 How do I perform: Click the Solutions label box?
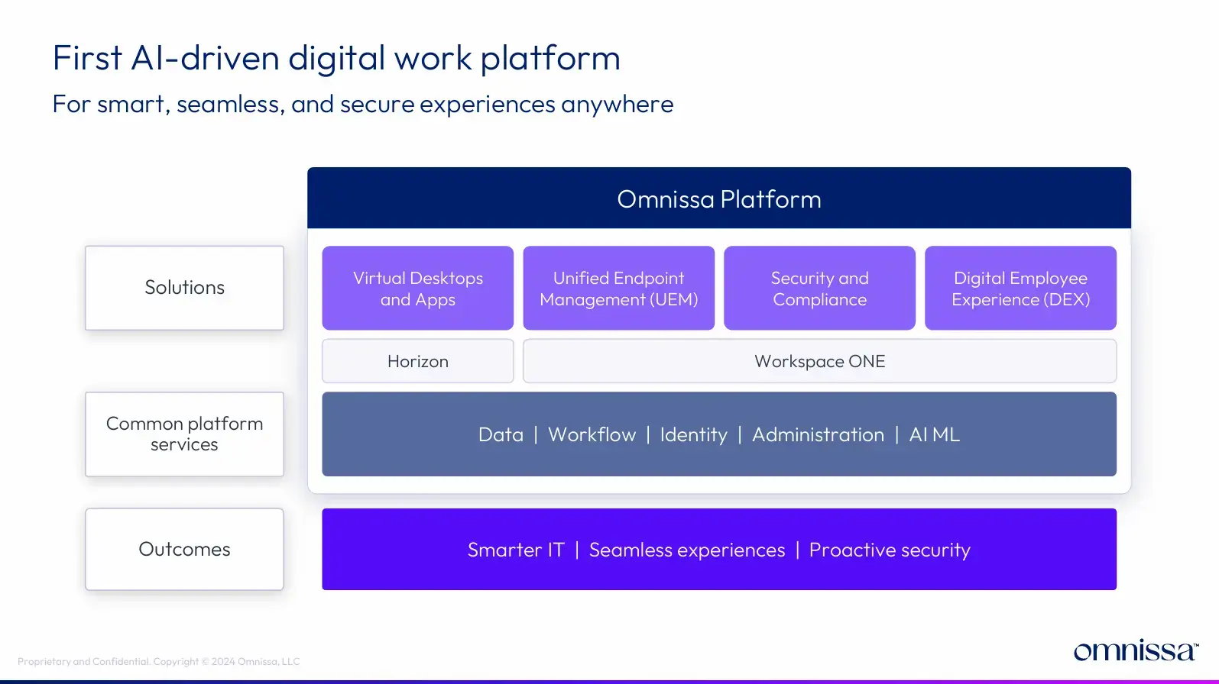pyautogui.click(x=184, y=288)
